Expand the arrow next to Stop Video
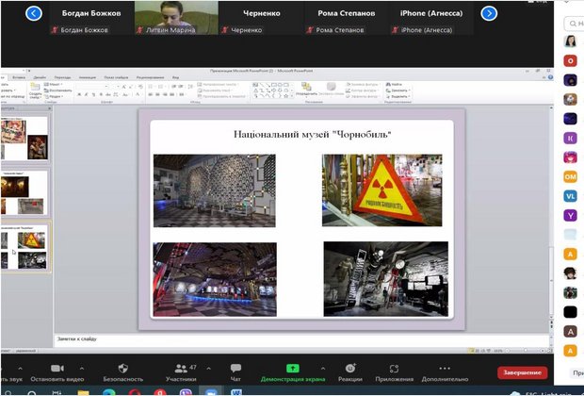The image size is (584, 396). 82,366
